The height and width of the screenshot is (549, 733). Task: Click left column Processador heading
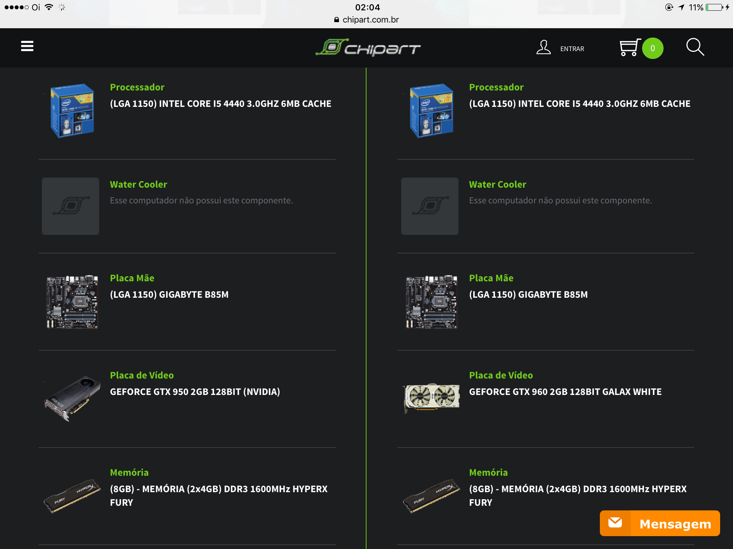click(x=137, y=87)
